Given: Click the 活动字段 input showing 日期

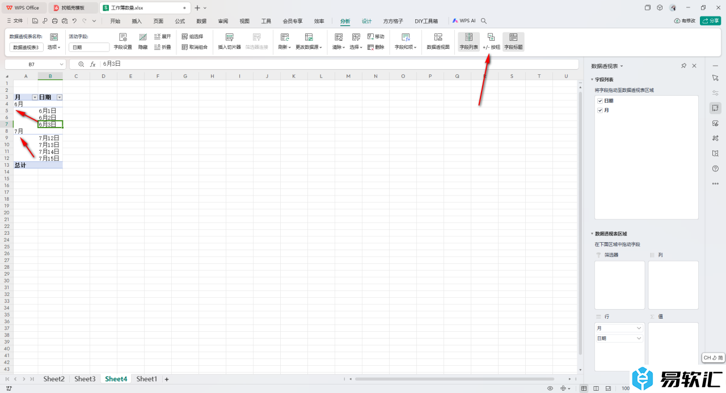Looking at the screenshot, I should (x=89, y=47).
